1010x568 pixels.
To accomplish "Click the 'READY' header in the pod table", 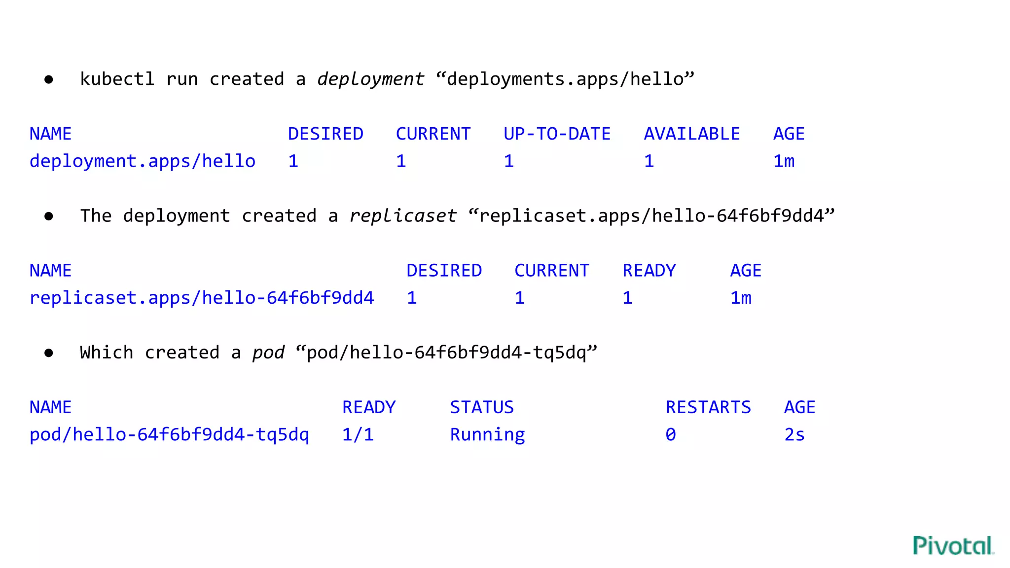I will [x=369, y=407].
